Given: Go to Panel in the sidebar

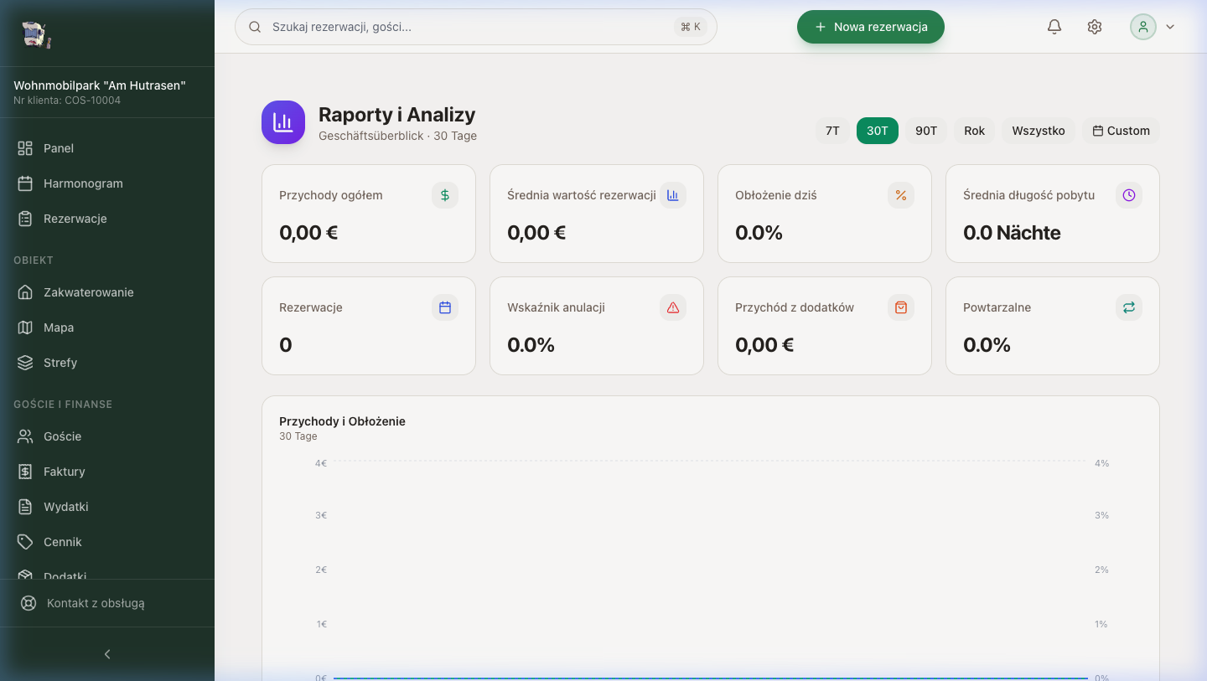Looking at the screenshot, I should [x=107, y=148].
